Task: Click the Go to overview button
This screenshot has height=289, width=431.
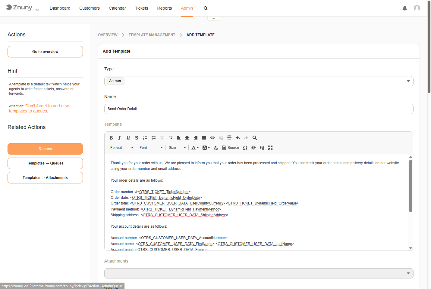Action: tap(45, 52)
